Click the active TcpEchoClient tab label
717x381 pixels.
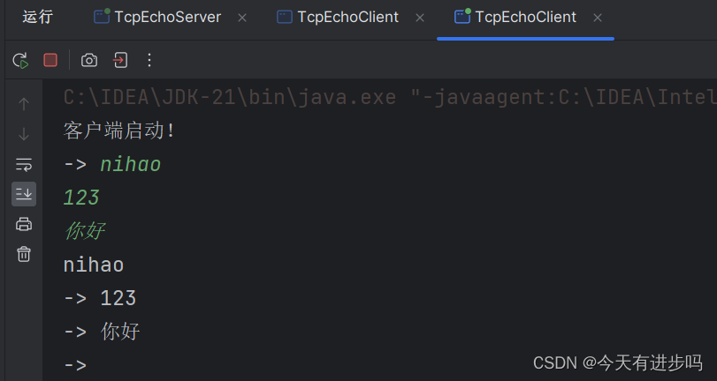click(x=525, y=17)
